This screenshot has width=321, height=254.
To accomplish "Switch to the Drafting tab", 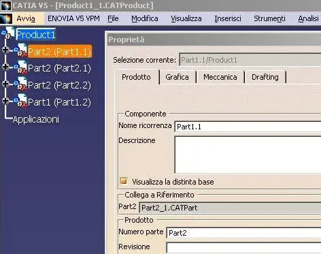I will 265,77.
